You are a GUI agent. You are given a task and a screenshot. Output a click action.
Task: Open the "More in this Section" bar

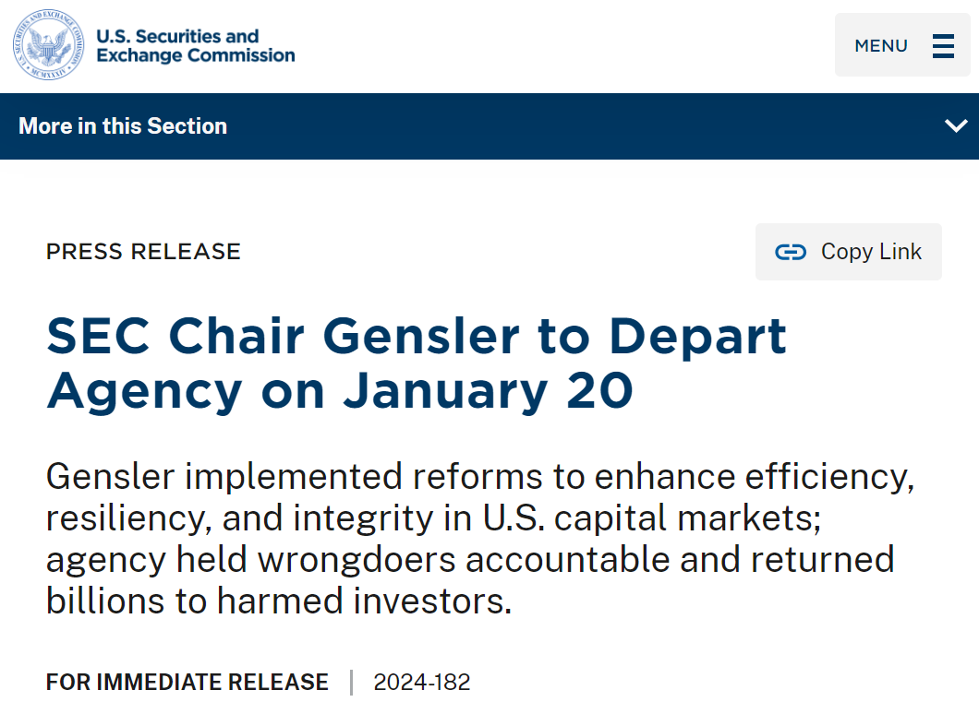[x=123, y=126]
